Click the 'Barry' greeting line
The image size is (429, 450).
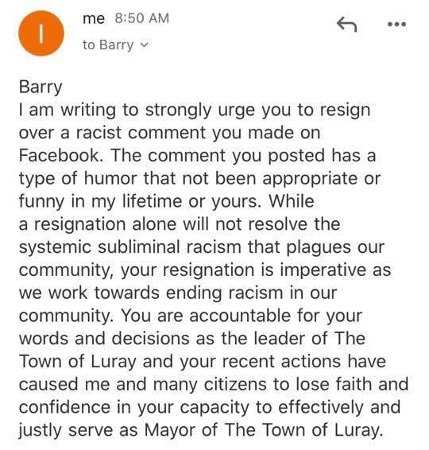tap(41, 87)
